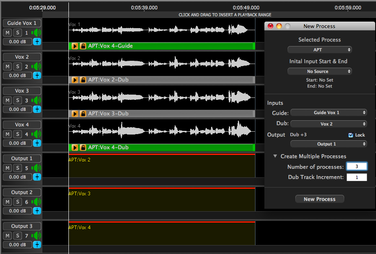Collapse the Create Multiple Processes section

pos(275,156)
